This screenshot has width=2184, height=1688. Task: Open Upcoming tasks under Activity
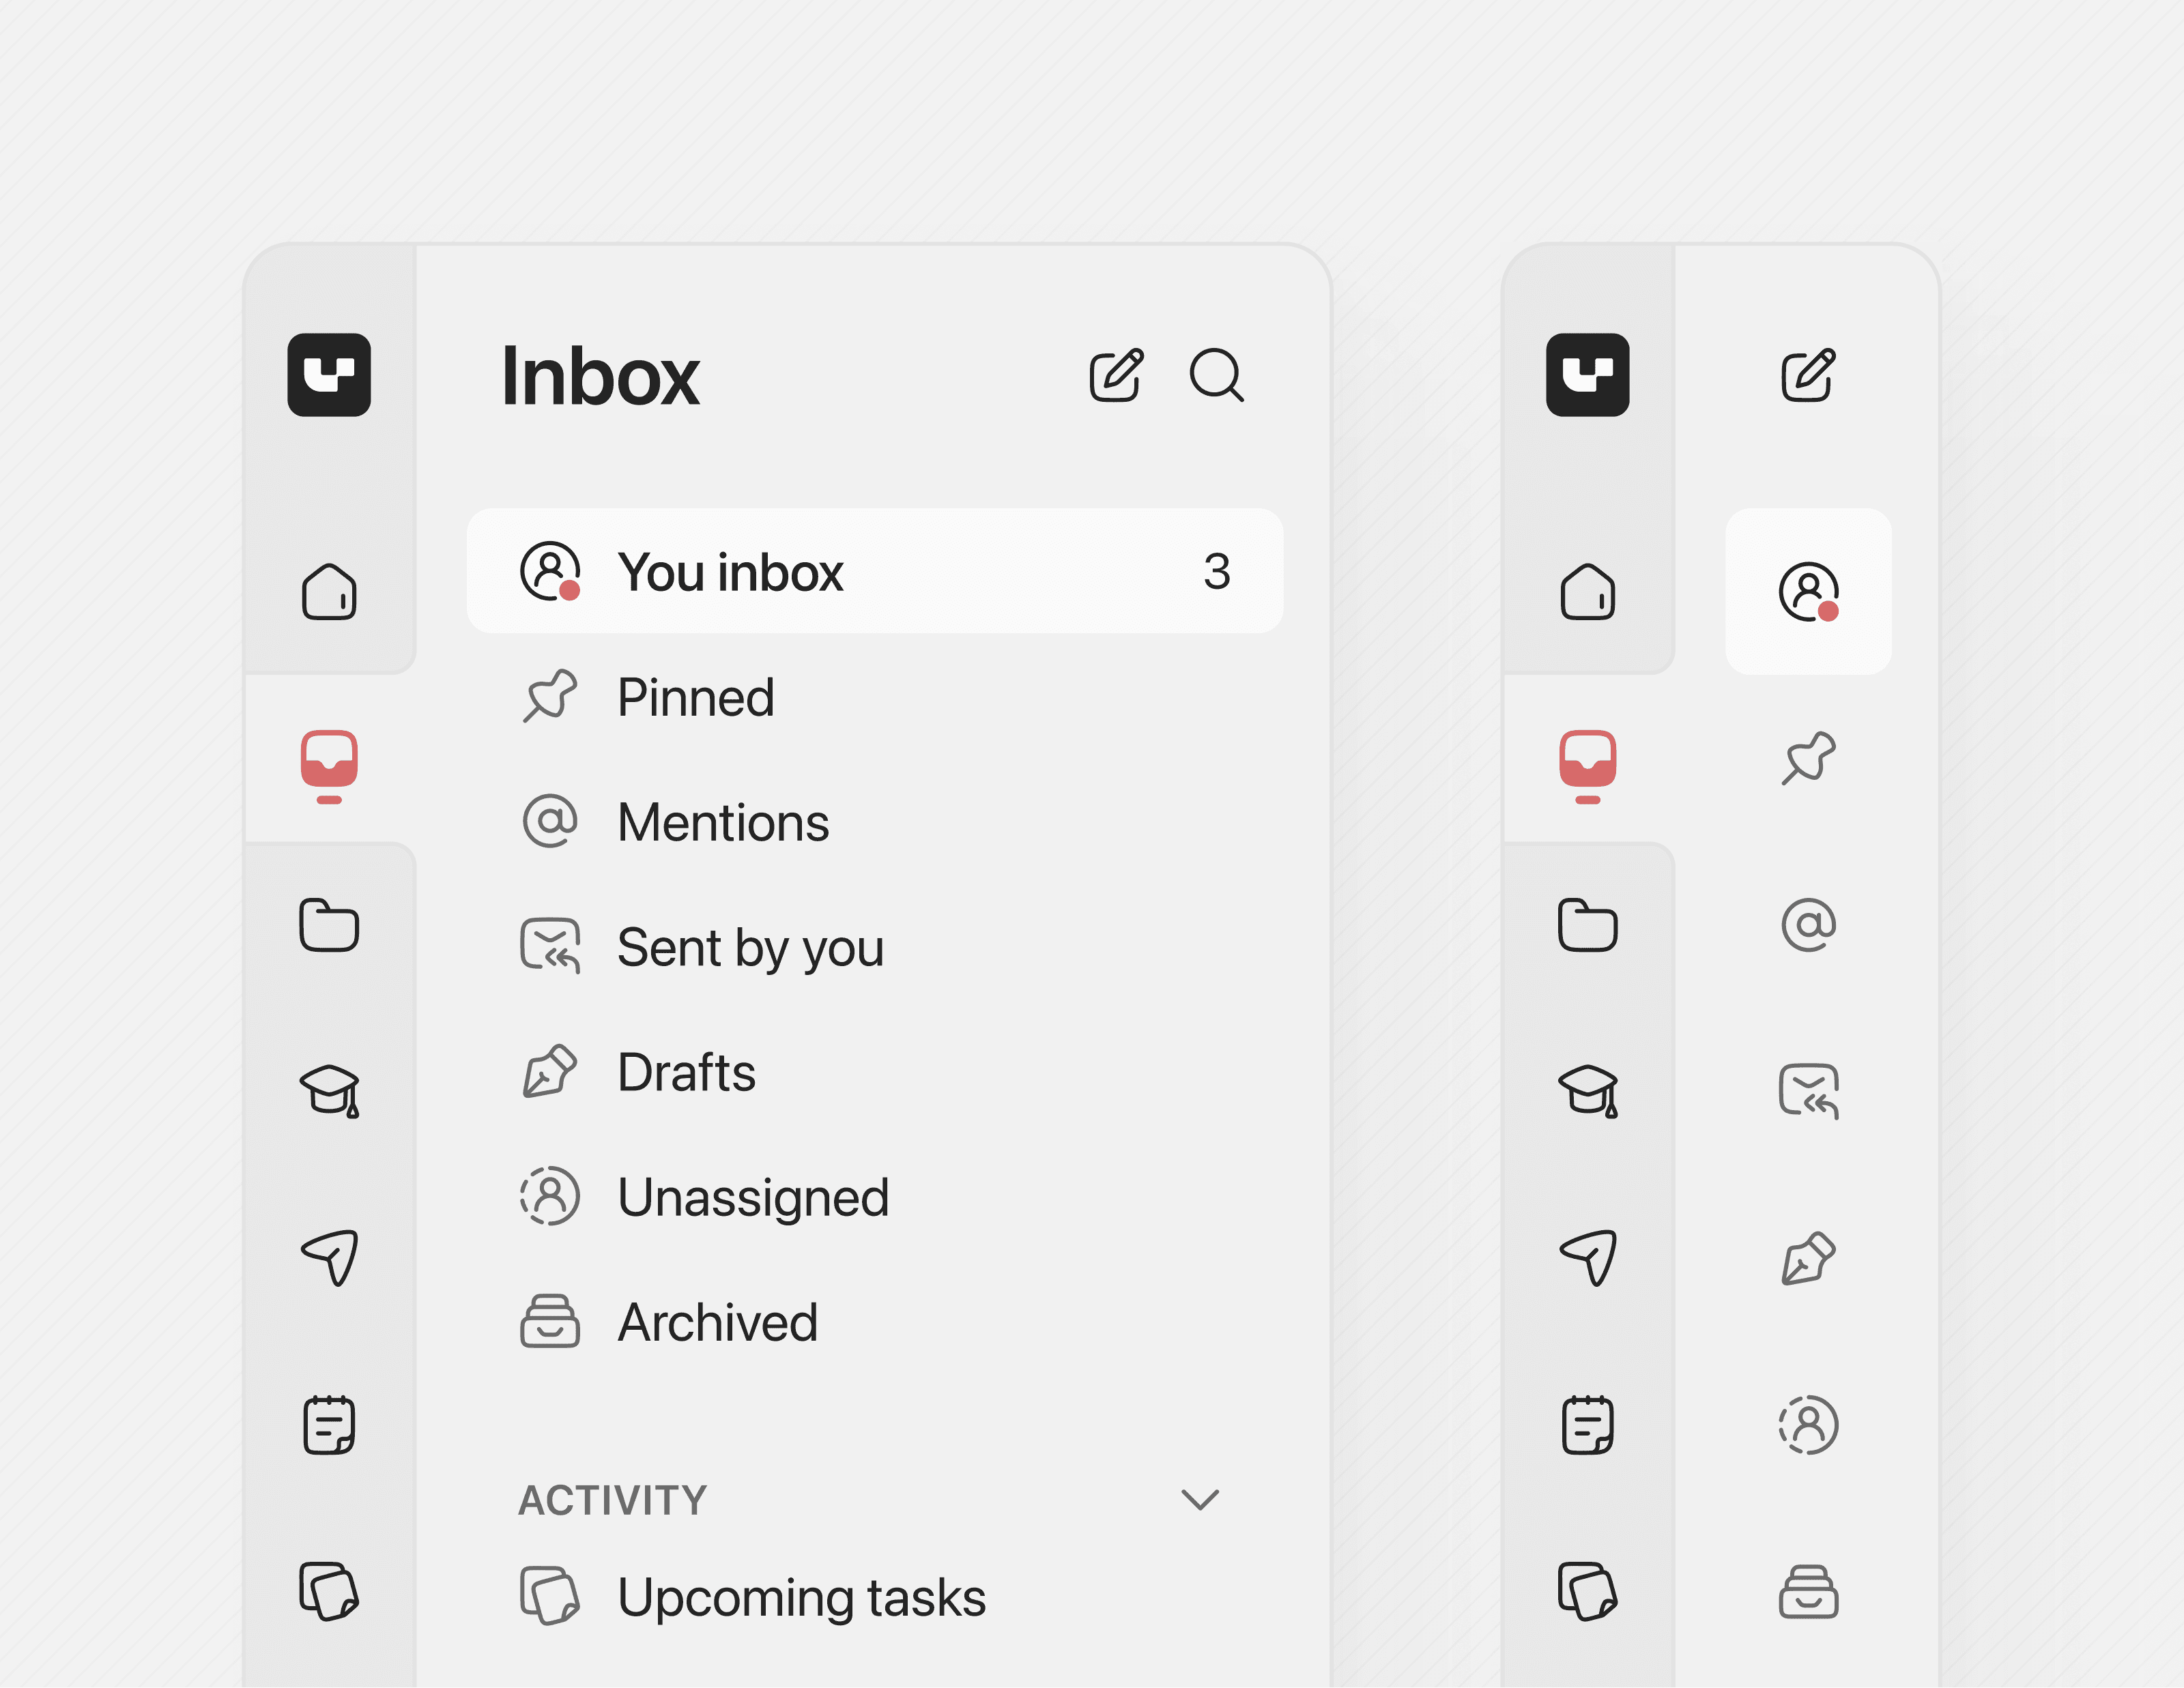800,1597
